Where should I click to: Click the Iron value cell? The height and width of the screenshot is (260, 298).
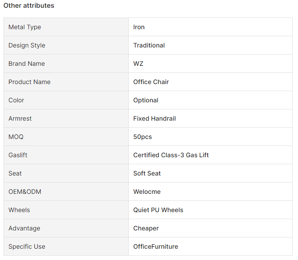coord(210,27)
